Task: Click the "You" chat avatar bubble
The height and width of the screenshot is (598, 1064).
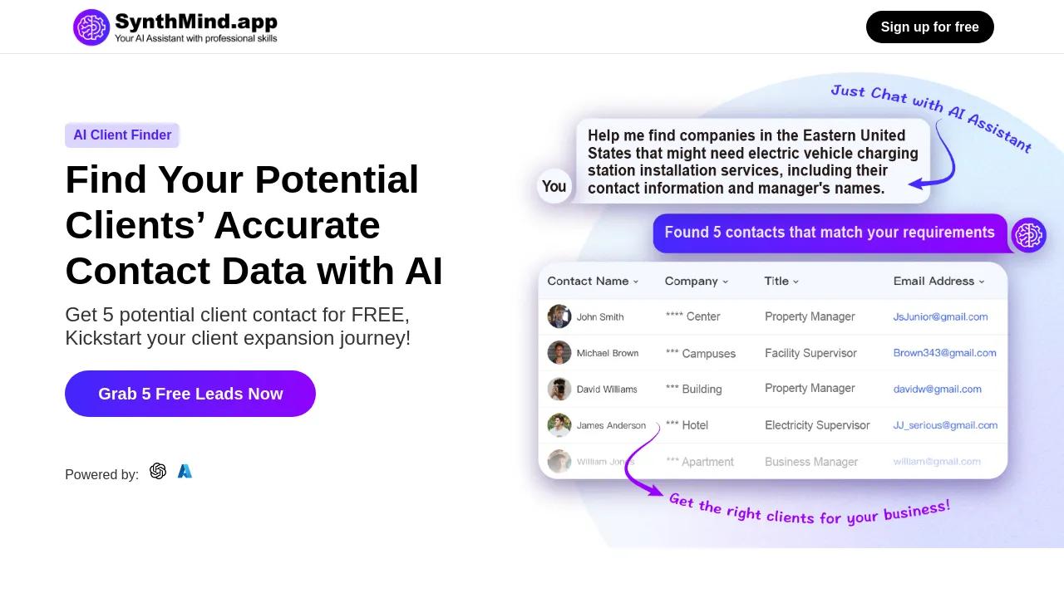Action: [554, 187]
